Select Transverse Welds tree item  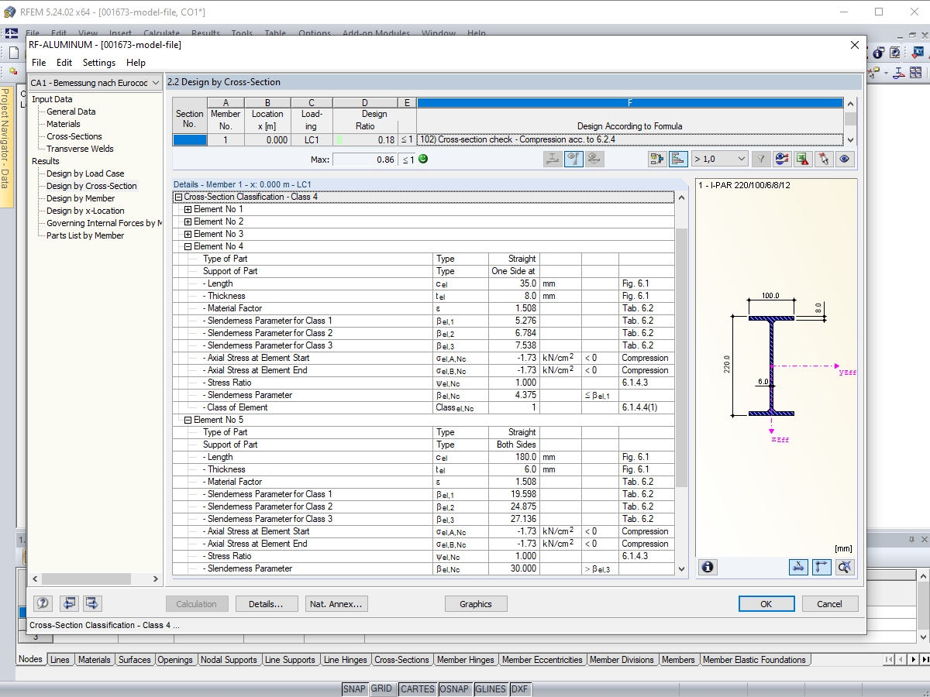pyautogui.click(x=80, y=149)
